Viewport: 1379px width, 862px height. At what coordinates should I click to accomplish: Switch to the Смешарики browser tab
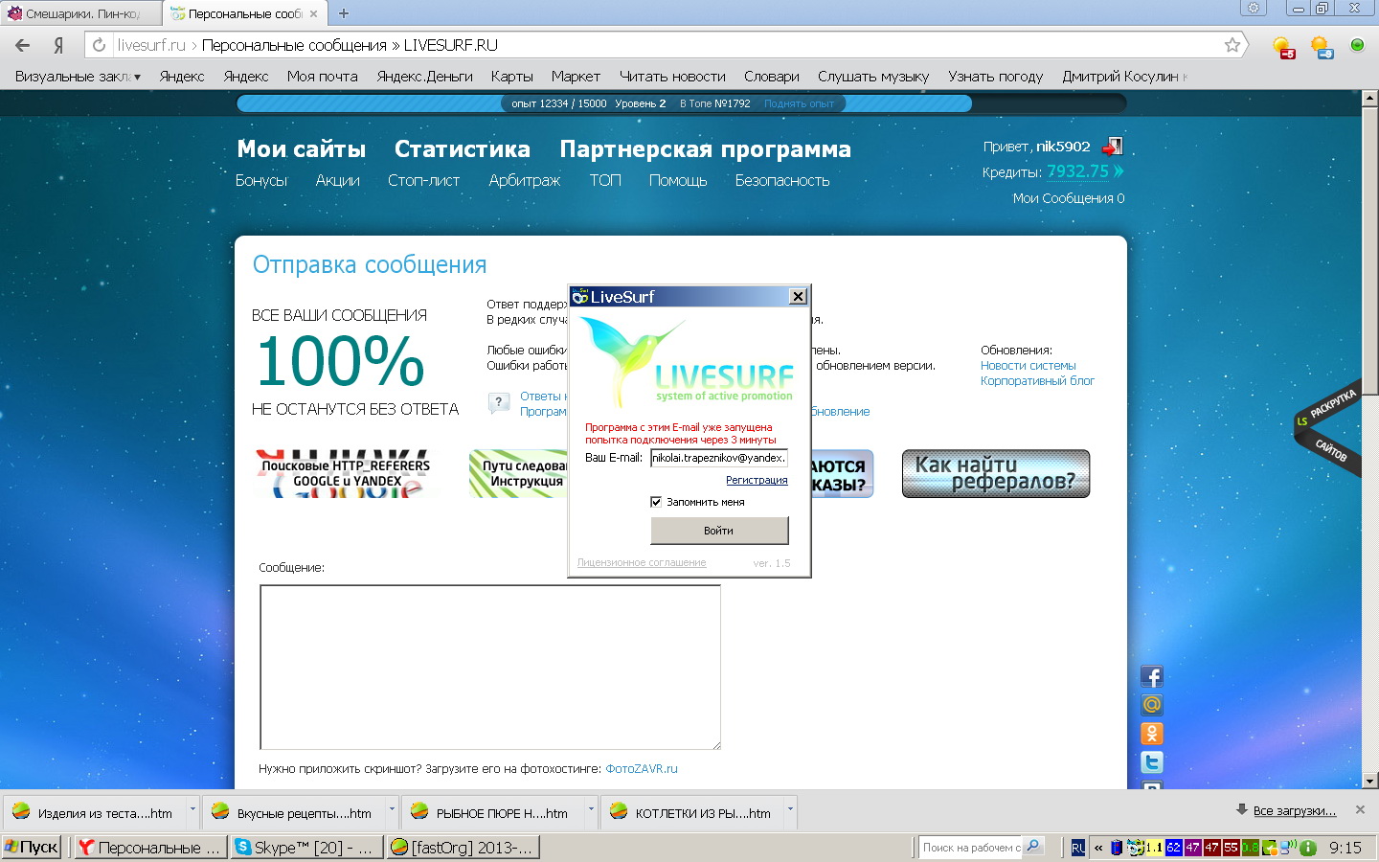click(80, 13)
